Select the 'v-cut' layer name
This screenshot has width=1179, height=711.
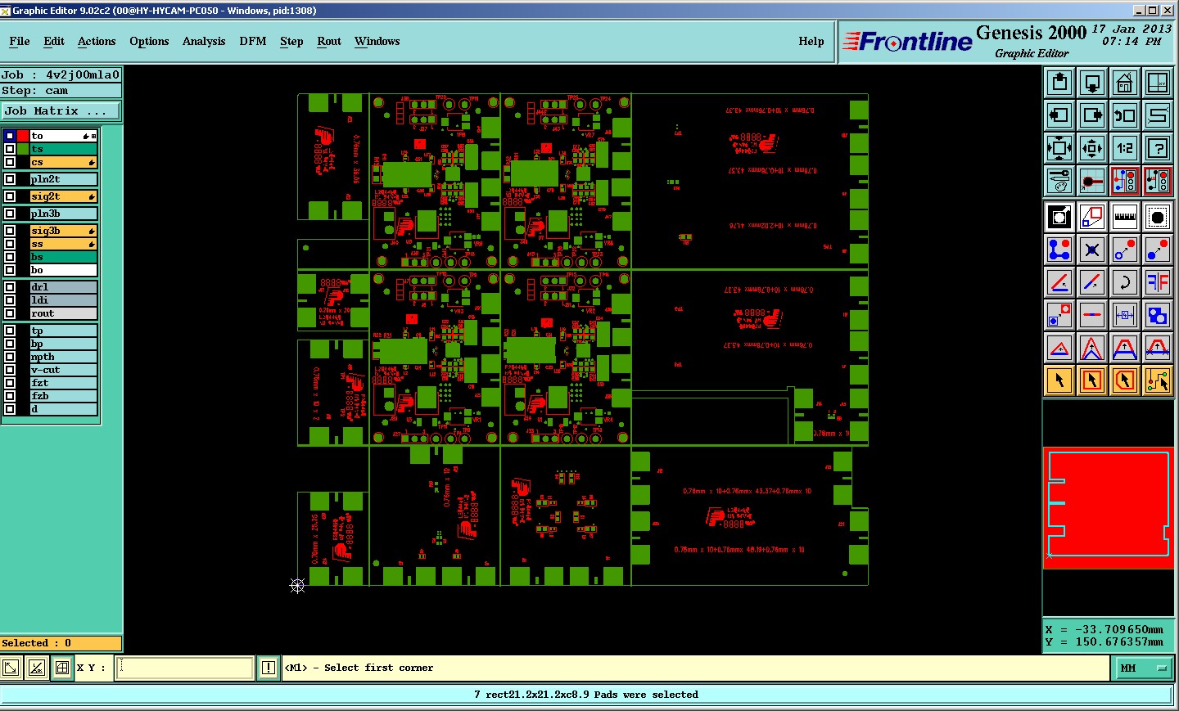point(64,370)
